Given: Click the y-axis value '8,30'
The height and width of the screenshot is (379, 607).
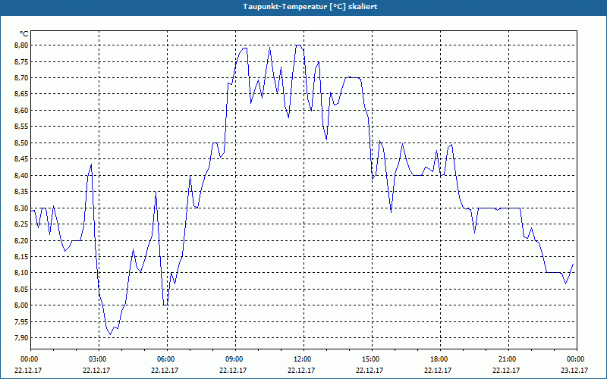Looking at the screenshot, I should (21, 208).
